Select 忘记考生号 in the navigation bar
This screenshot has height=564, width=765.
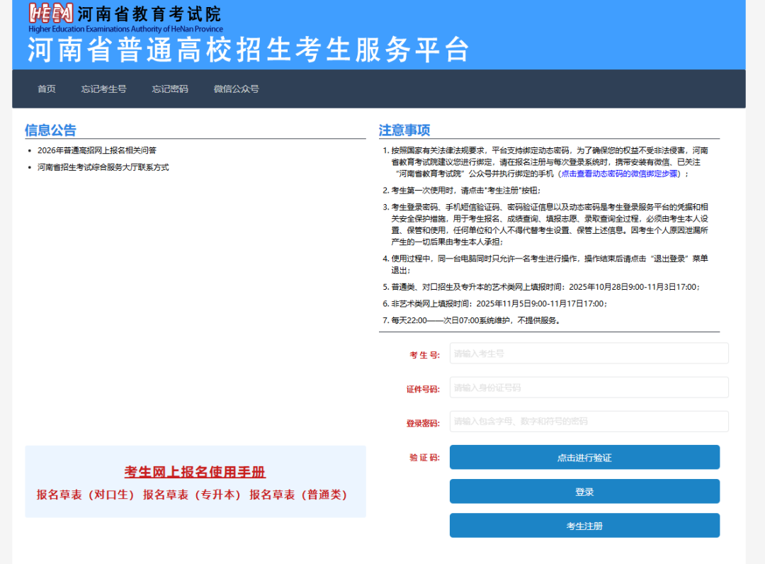pyautogui.click(x=103, y=89)
